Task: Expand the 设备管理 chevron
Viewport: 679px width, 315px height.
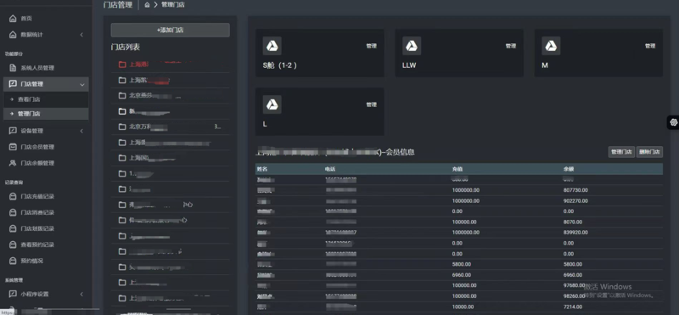Action: click(x=81, y=131)
